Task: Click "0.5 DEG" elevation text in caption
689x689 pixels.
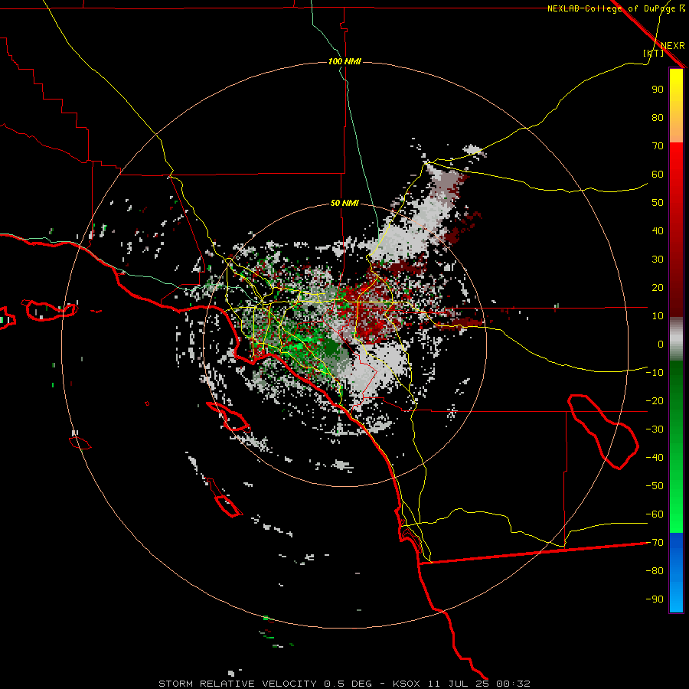Action: 348,684
